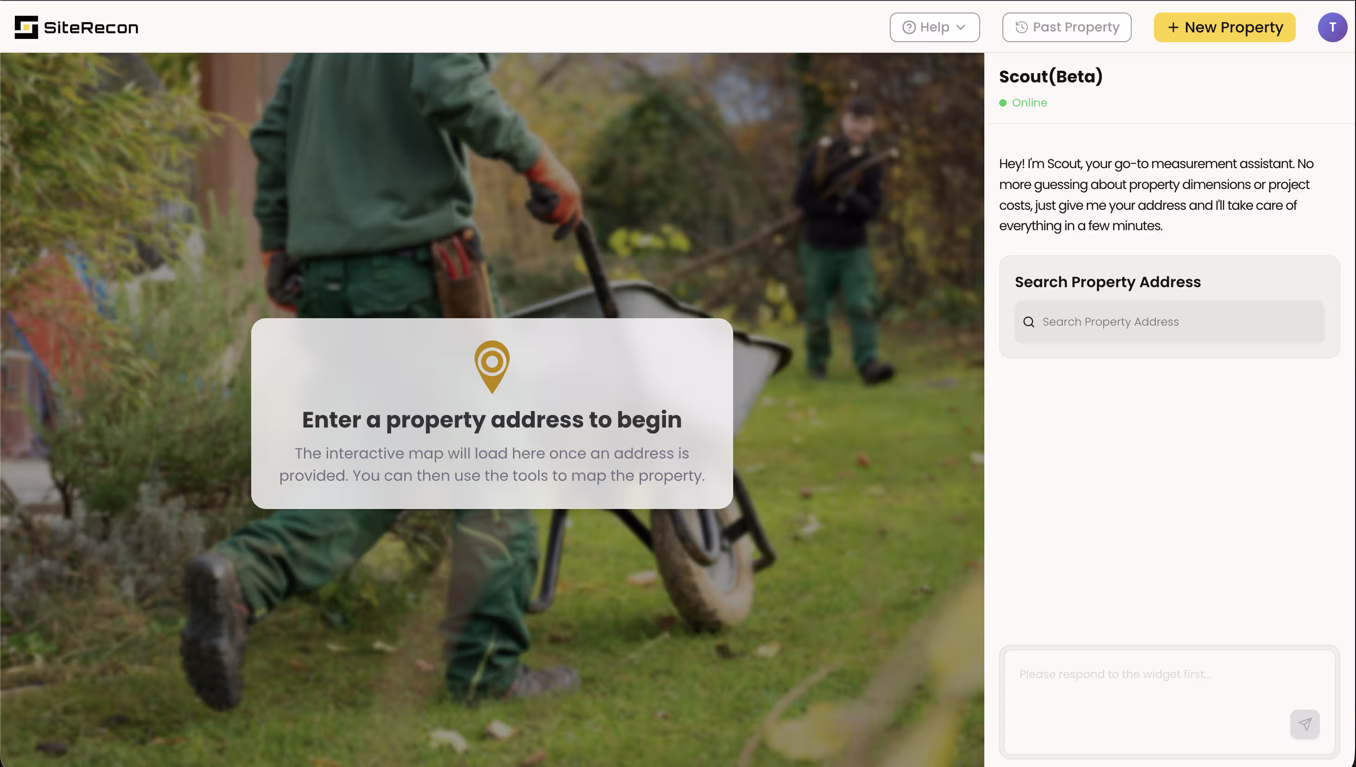Image resolution: width=1356 pixels, height=767 pixels.
Task: Click the Scout(Beta) panel title
Action: pyautogui.click(x=1050, y=77)
